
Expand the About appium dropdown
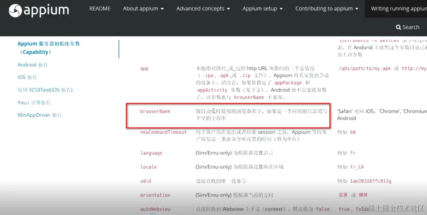point(143,9)
